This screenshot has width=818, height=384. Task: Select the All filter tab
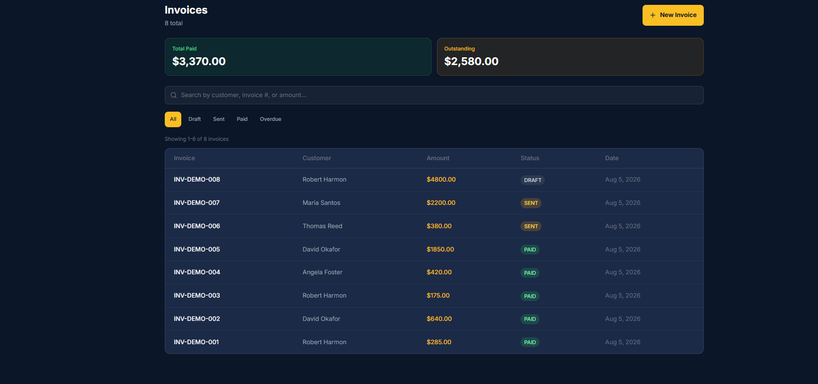tap(173, 119)
